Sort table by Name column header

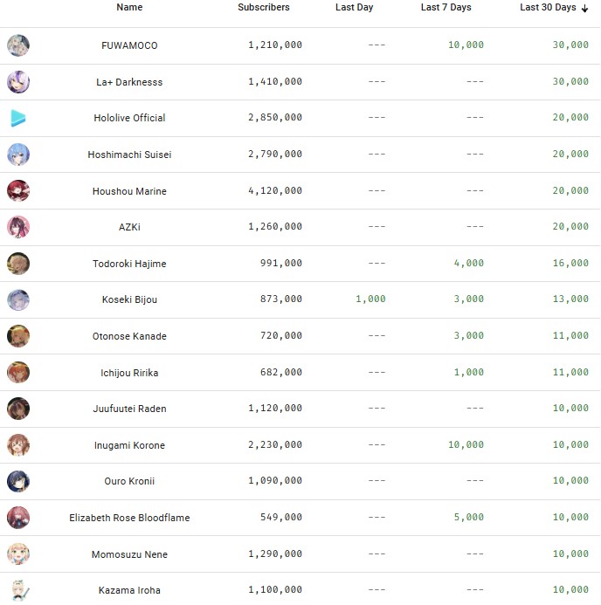tap(129, 7)
